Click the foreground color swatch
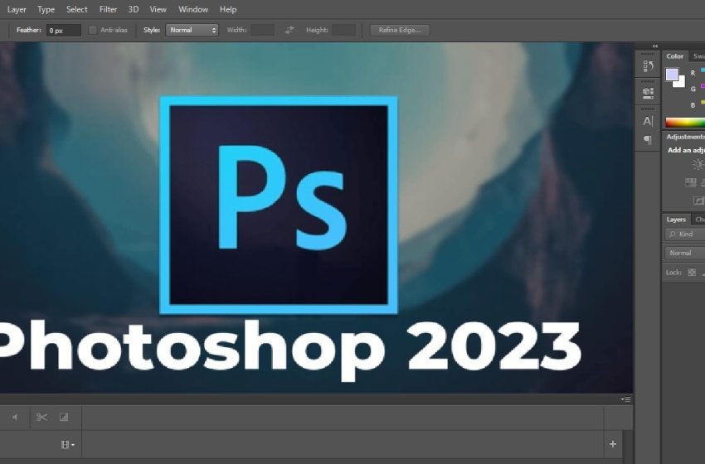The image size is (705, 464). pos(672,74)
